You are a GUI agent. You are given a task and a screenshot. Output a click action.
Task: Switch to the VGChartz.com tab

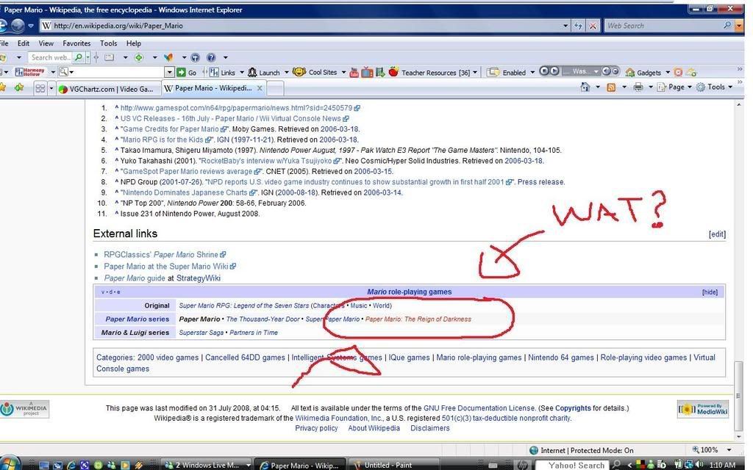(106, 88)
